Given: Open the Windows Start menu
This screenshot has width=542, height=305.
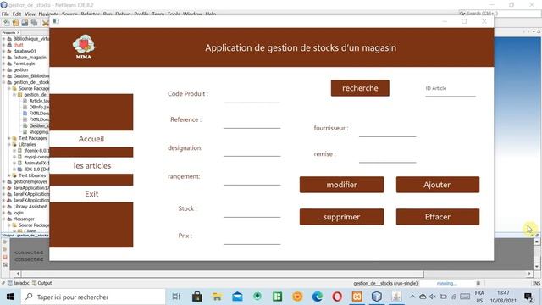Looking at the screenshot, I should point(9,297).
